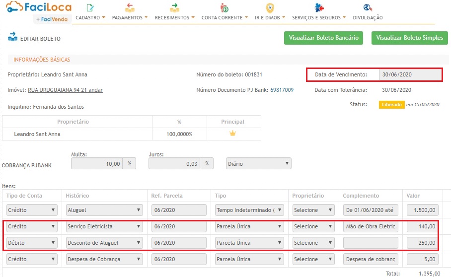
Task: Click the FaciLoca logo
Action: point(37,7)
